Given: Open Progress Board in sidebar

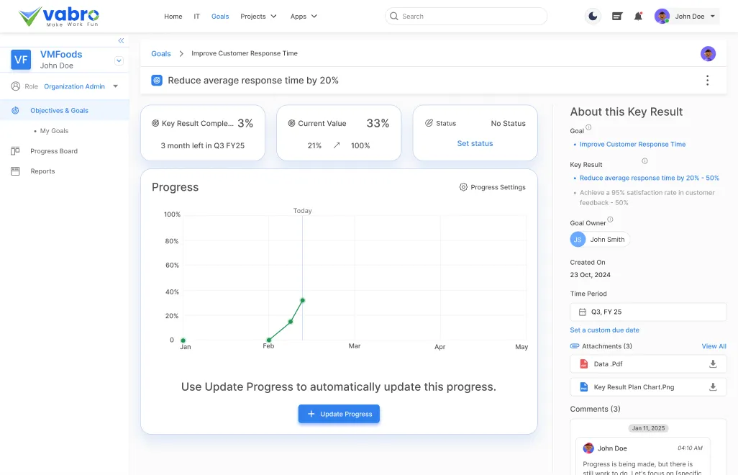Looking at the screenshot, I should click(x=53, y=151).
